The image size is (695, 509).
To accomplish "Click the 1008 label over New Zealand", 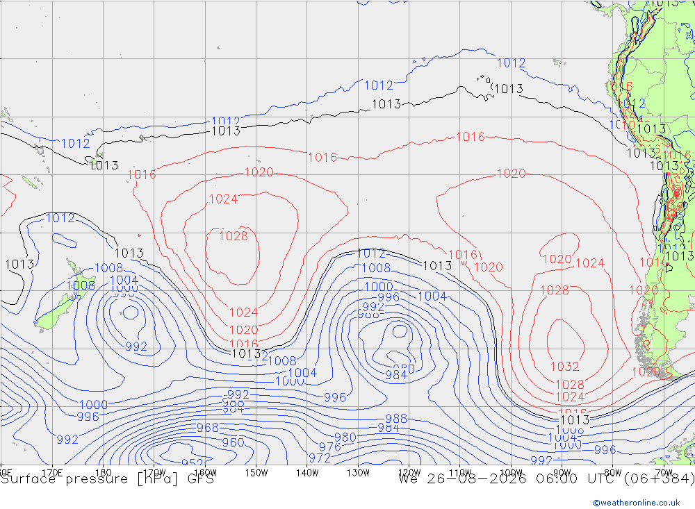I will (81, 285).
